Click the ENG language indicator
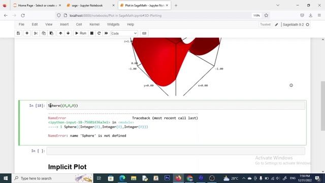Screen dimensions: 325x183 click(x=292, y=178)
